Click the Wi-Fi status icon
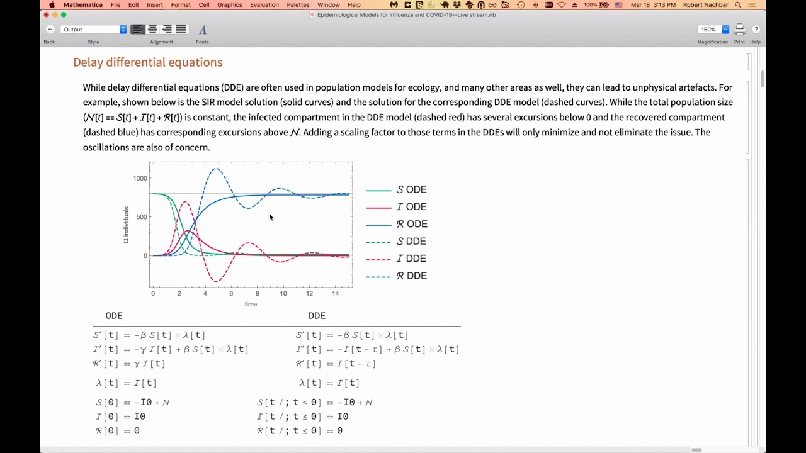 561,5
